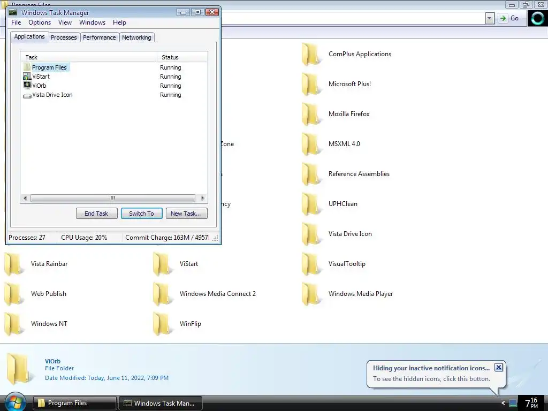Screen dimensions: 548x411
Task: Click the Microsoft Plus! folder icon
Action: (x=310, y=84)
